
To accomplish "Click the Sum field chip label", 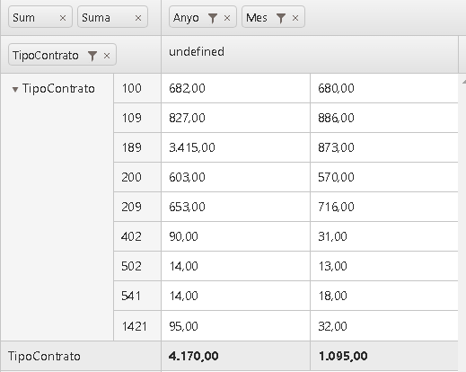I will click(x=23, y=18).
